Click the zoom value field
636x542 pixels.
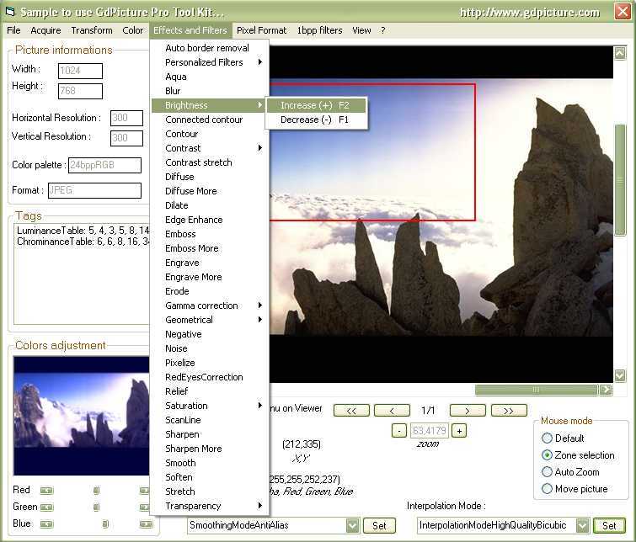click(429, 431)
